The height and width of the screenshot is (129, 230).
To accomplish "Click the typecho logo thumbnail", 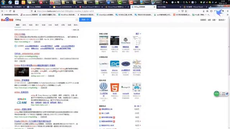I will coord(103,64).
